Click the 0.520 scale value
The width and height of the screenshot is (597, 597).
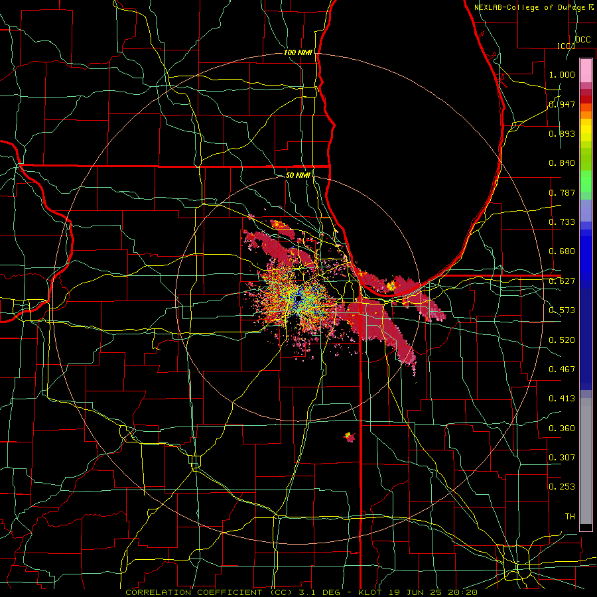(562, 340)
